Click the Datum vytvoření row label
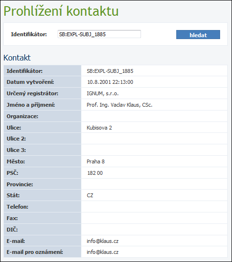This screenshot has width=232, height=262. click(x=30, y=82)
